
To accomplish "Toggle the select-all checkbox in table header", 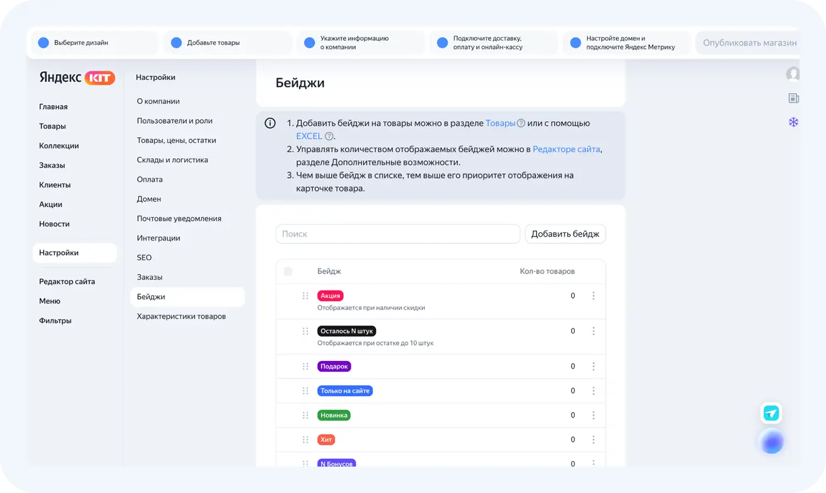I will 288,271.
